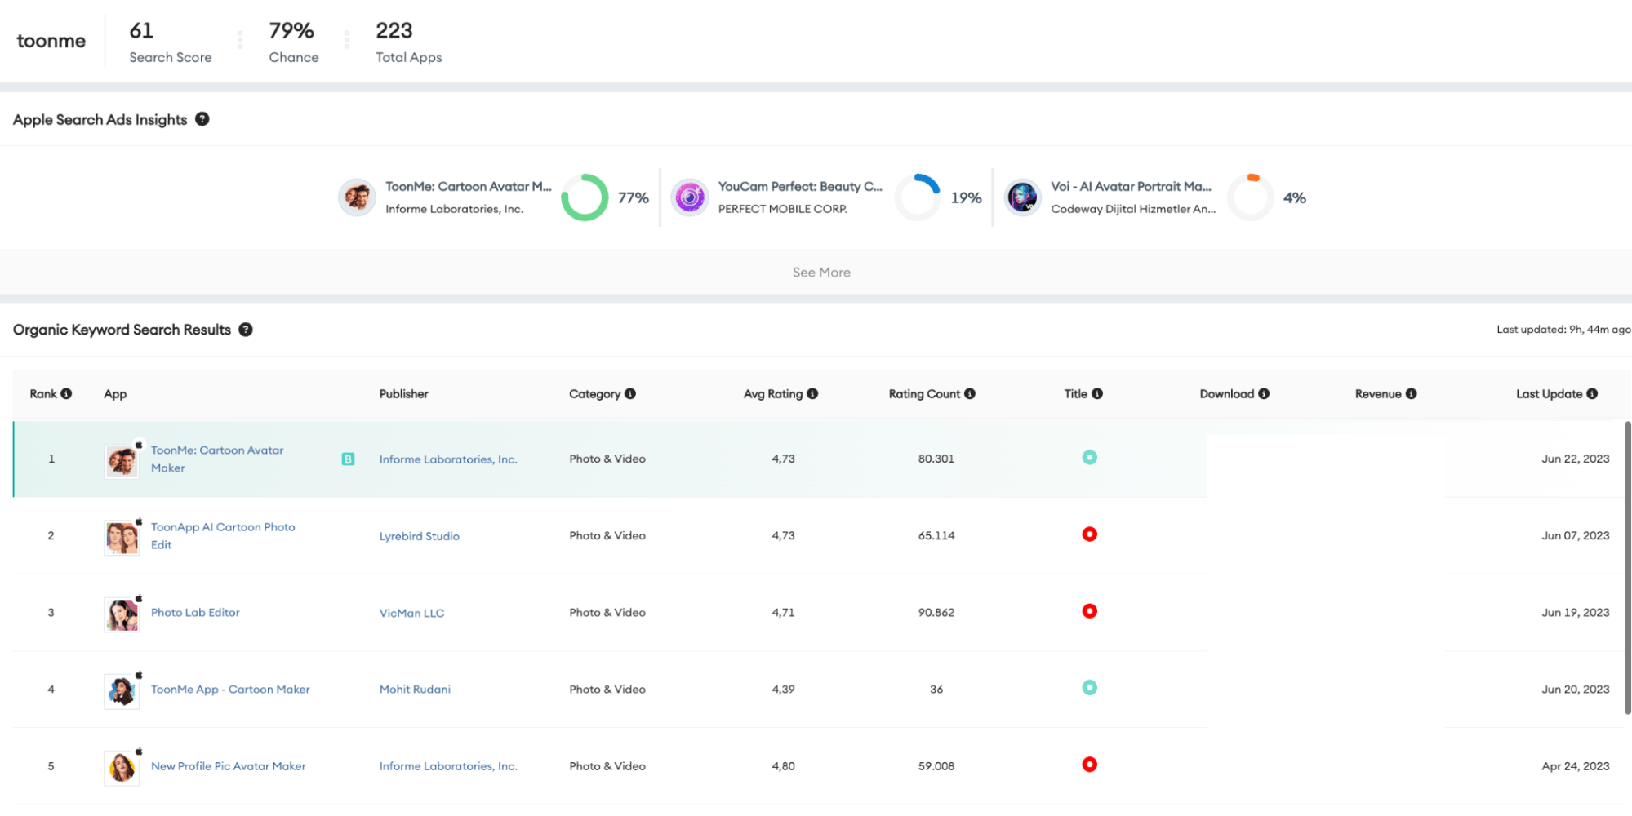Open the Lyrebird Studio publisher link
This screenshot has height=816, width=1632.
coord(420,536)
